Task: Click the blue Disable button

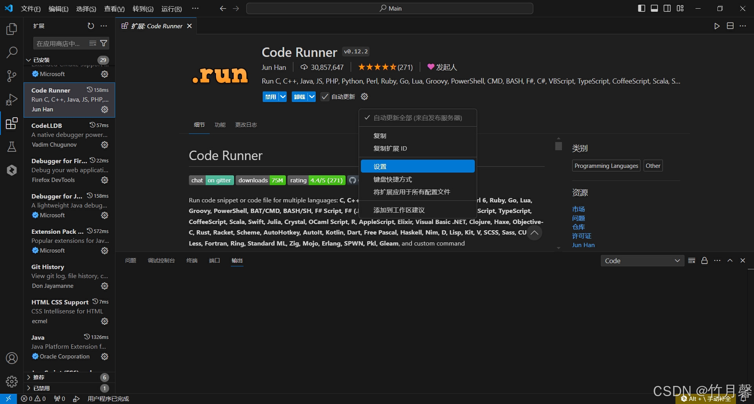Action: pos(271,96)
